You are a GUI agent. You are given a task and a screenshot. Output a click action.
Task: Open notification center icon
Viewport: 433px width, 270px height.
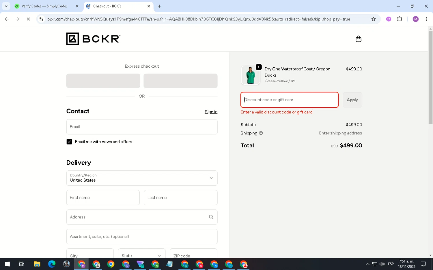tap(423, 264)
